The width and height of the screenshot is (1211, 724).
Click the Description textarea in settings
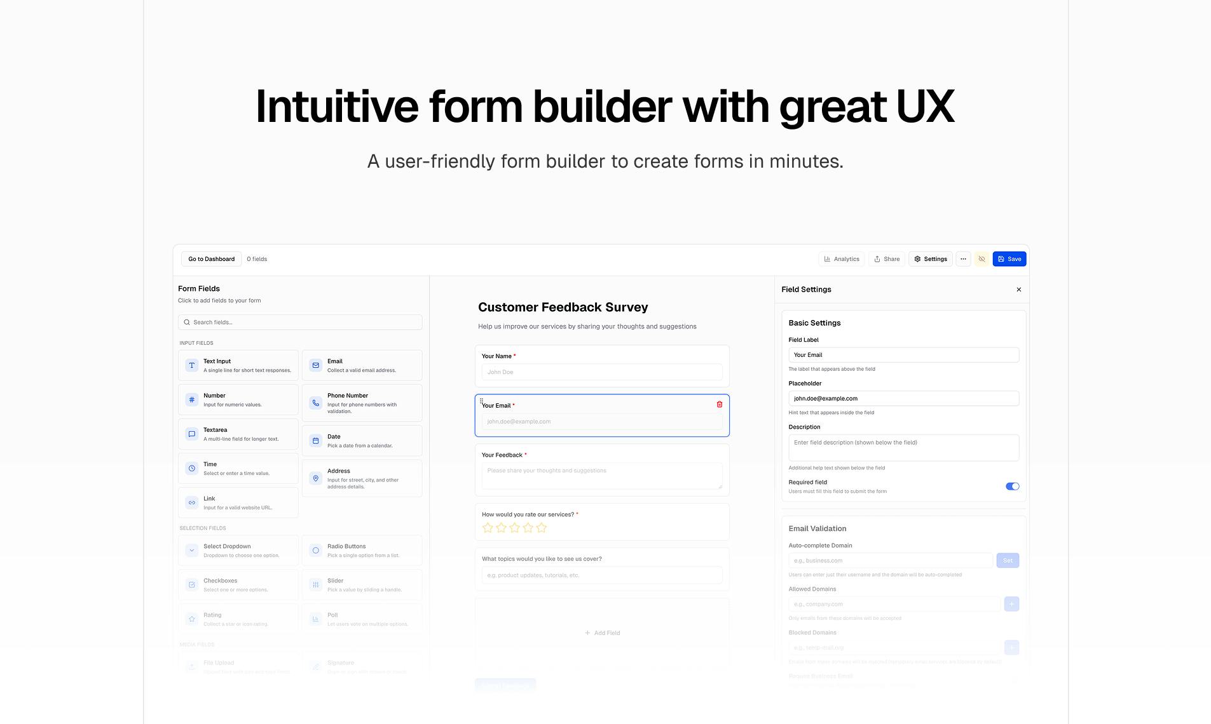pyautogui.click(x=903, y=448)
